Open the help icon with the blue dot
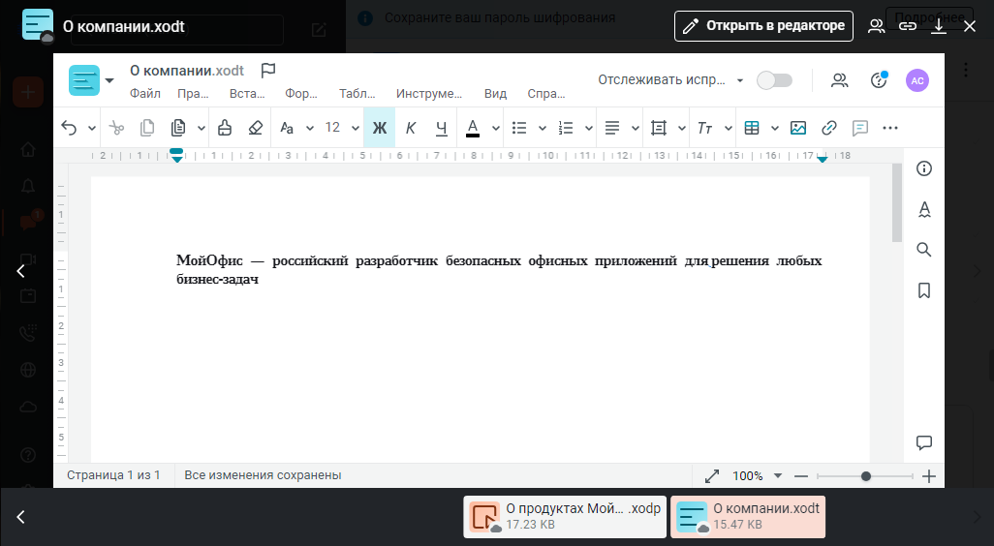994x546 pixels. (x=879, y=79)
